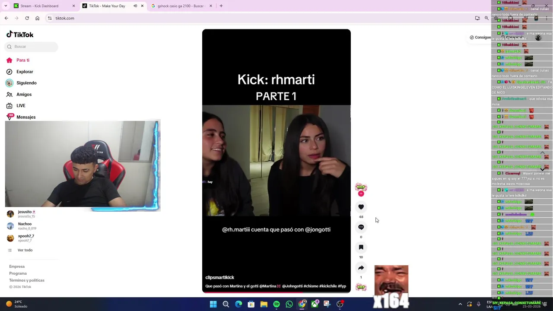The image size is (553, 311).
Task: Open the jesusito followed account
Action: 26,214
